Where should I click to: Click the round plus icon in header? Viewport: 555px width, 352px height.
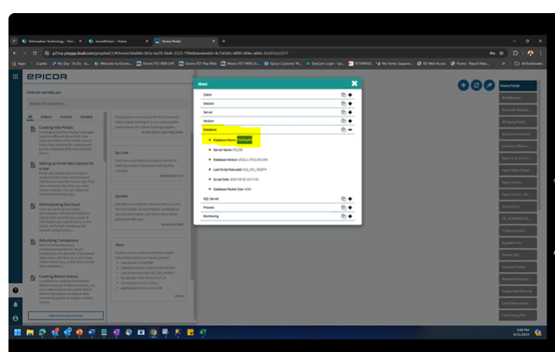pos(463,85)
